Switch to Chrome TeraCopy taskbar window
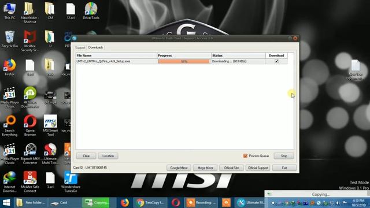 (x=150, y=203)
